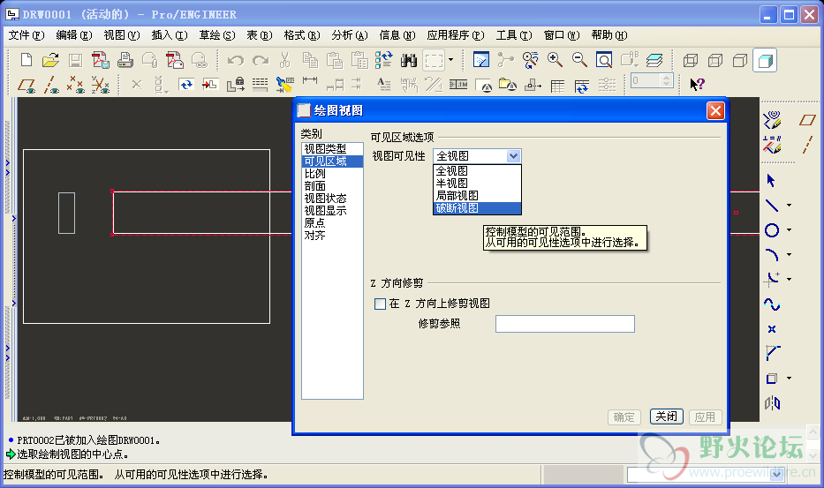Select 视图类型 category
Viewport: 824px width, 488px height.
(x=332, y=148)
